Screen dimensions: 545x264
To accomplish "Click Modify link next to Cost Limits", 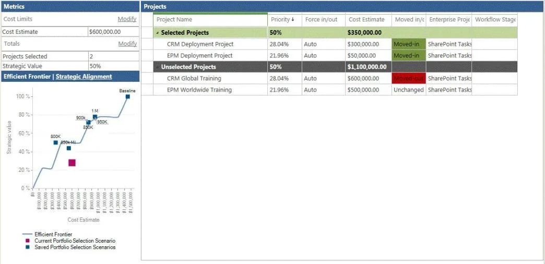I will pyautogui.click(x=127, y=19).
